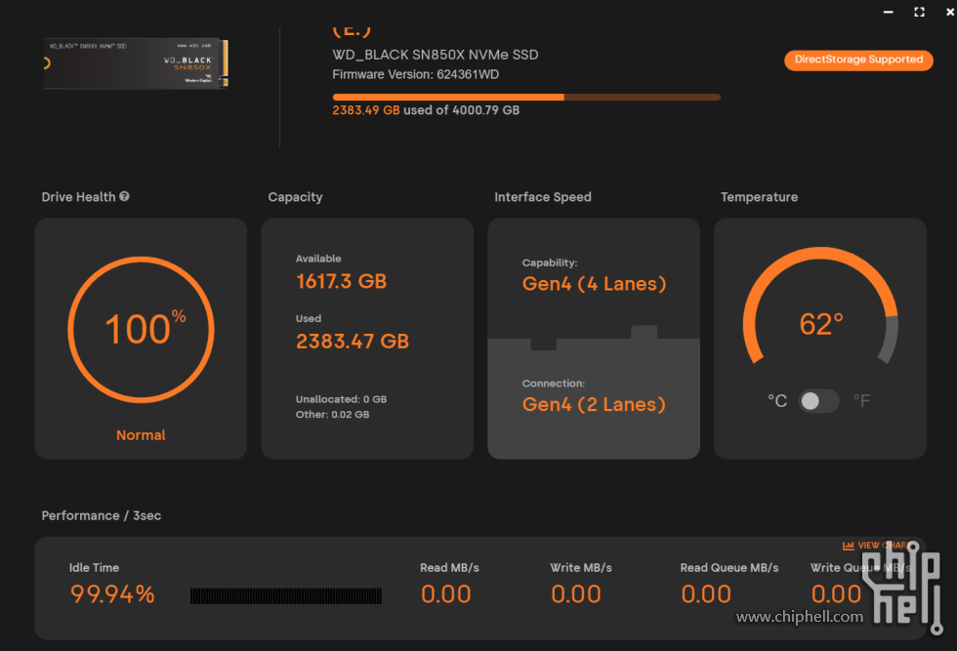Click the "Capacity" section heading
Screen dimensions: 957x651
coord(295,197)
